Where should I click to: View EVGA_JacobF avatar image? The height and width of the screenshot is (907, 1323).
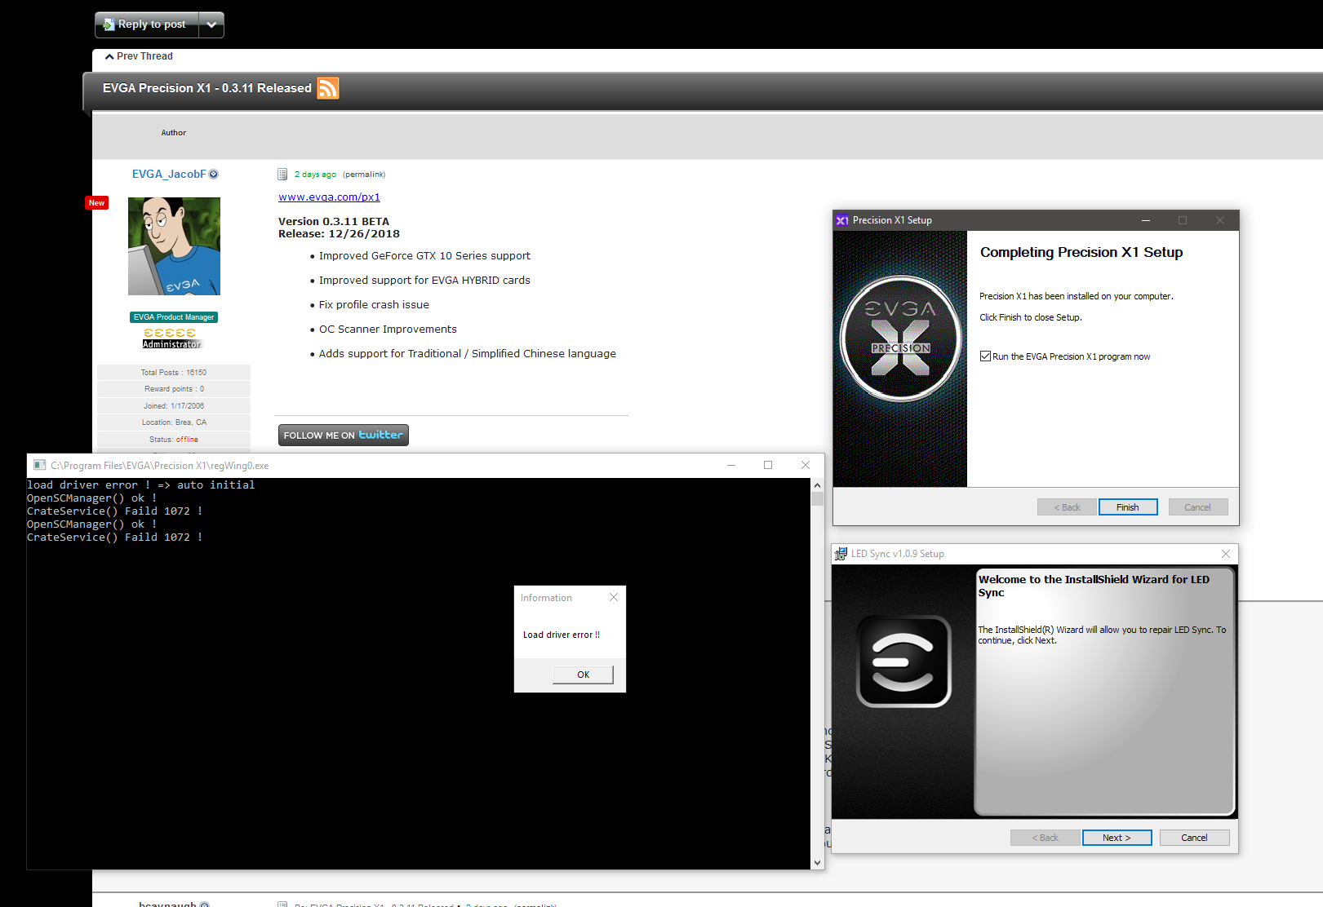point(174,246)
